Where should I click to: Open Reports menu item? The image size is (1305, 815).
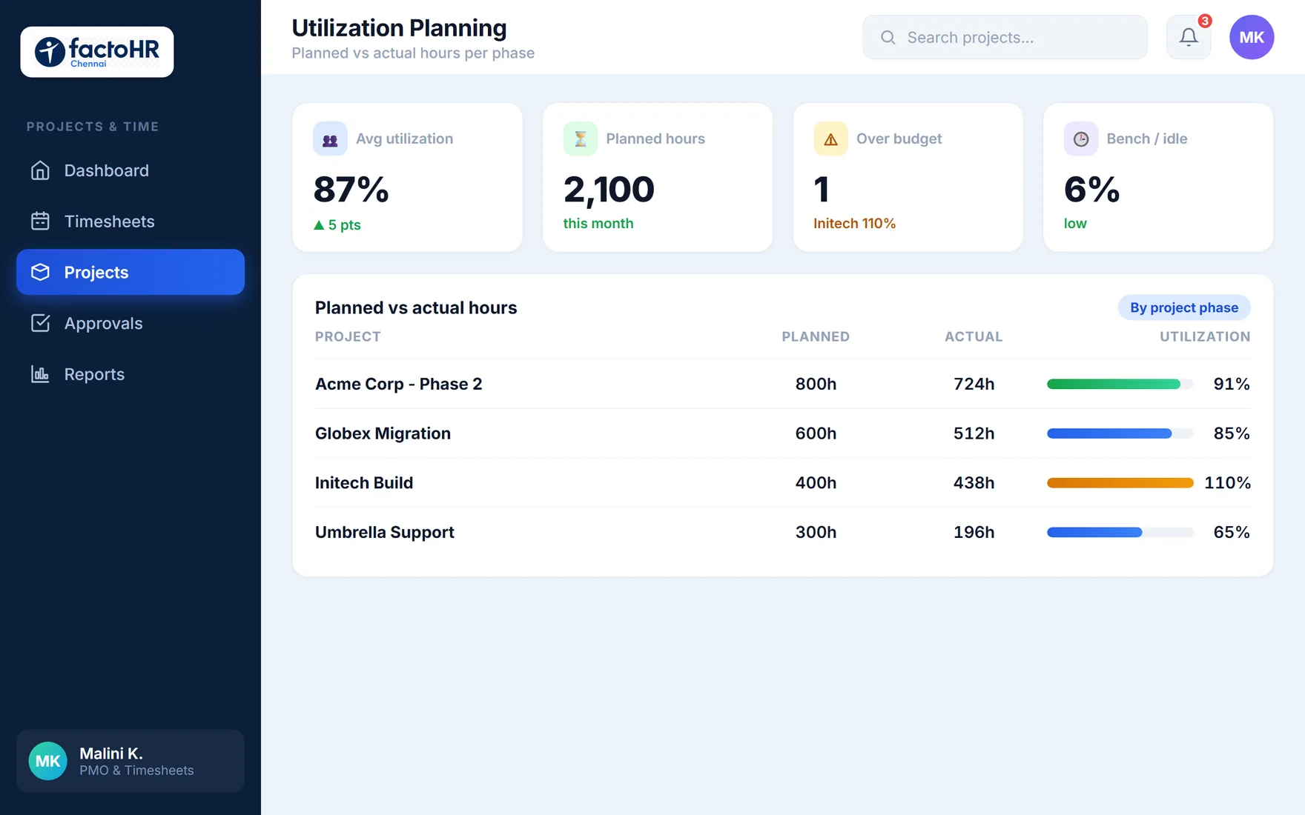(x=130, y=374)
